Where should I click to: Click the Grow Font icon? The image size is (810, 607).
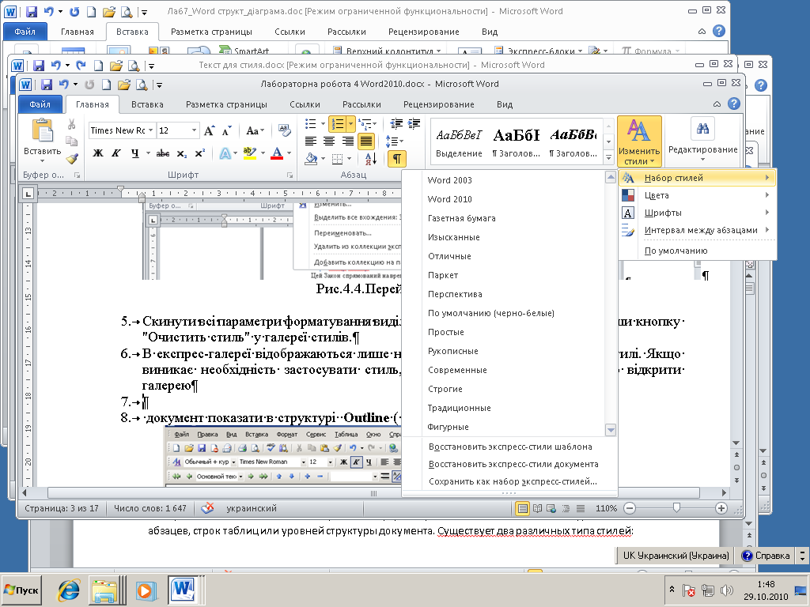click(209, 130)
